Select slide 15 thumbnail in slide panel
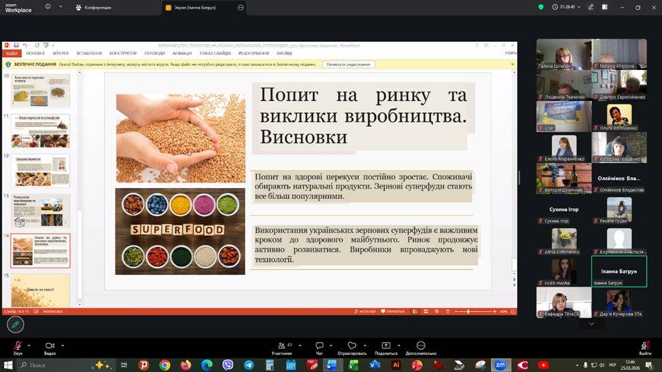 (41, 289)
